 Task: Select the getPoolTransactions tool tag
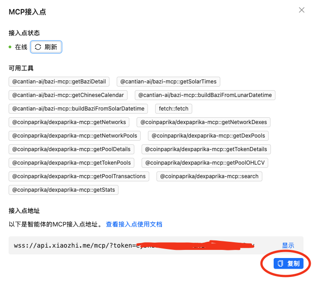[79, 176]
